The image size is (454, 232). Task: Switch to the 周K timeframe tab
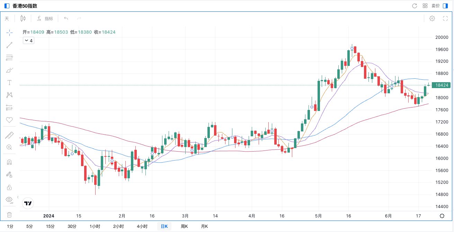(x=184, y=226)
